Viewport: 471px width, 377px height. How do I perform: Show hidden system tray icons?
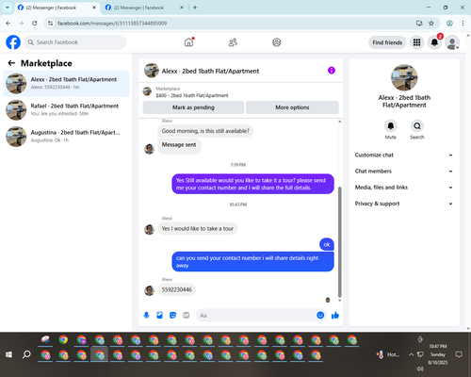[411, 354]
